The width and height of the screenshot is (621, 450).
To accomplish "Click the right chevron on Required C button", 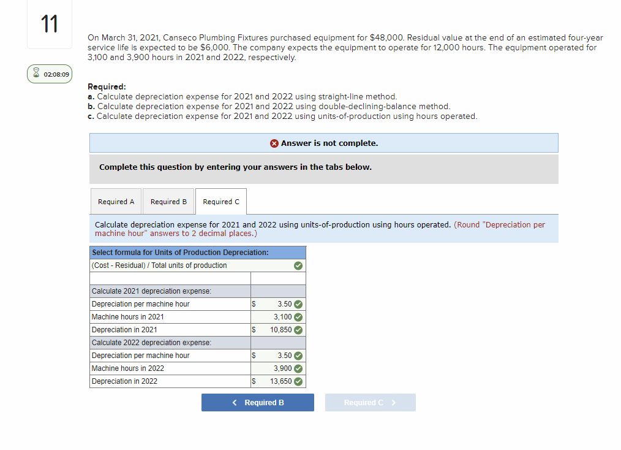I will click(393, 402).
